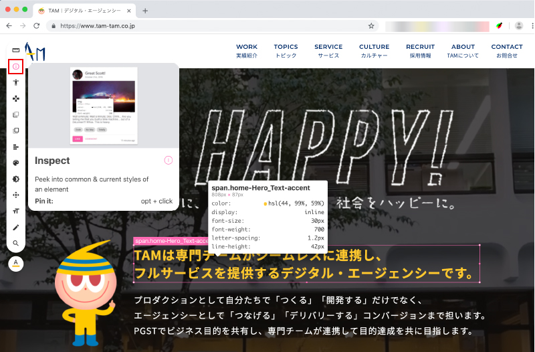535x352 pixels.
Task: Click the VisBug extension icon in Chrome
Action: point(499,26)
